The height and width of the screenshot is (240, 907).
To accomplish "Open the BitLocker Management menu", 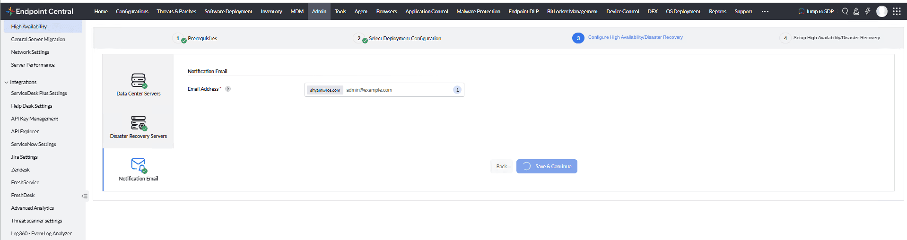I will [572, 11].
